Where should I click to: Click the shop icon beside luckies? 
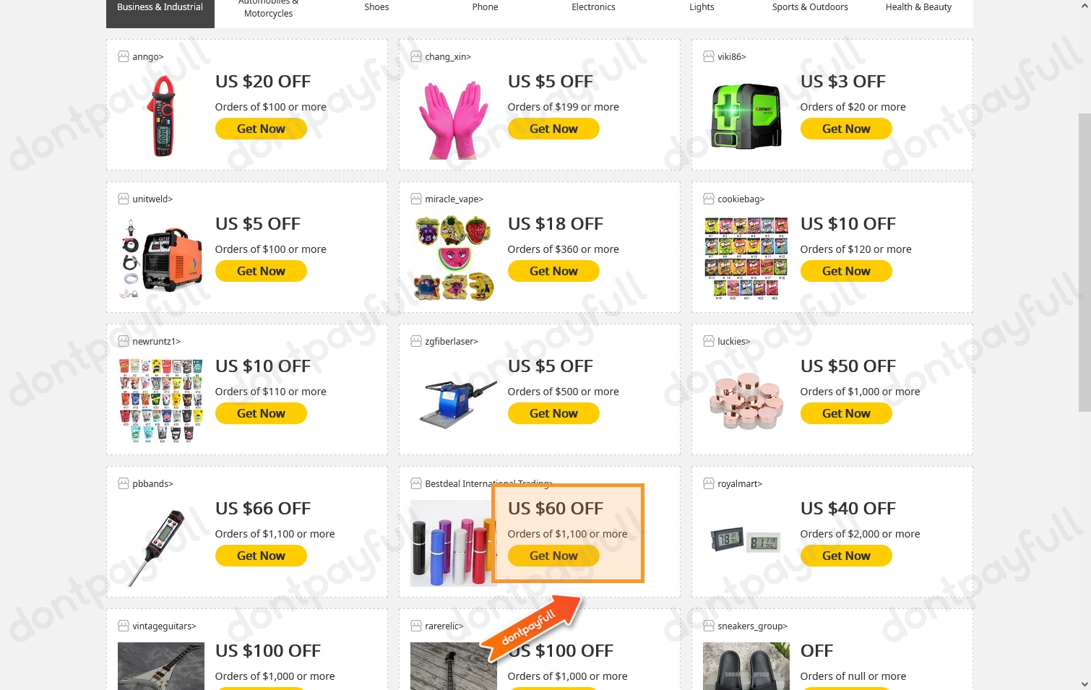[x=709, y=341]
